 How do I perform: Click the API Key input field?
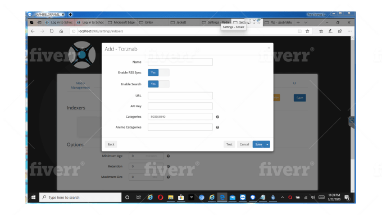tap(180, 106)
